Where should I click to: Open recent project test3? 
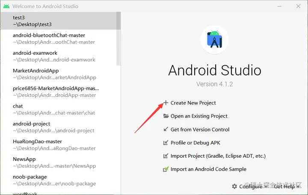point(59,21)
